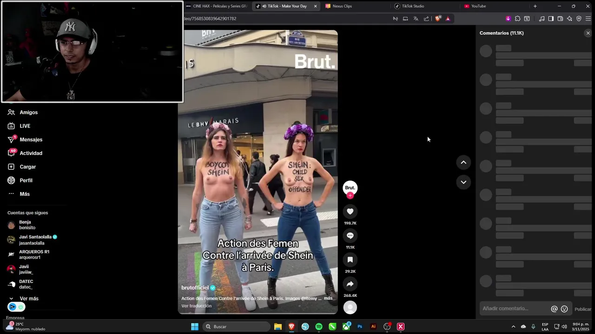Open followed account Javi Santaolalla
595x334 pixels.
[33, 240]
